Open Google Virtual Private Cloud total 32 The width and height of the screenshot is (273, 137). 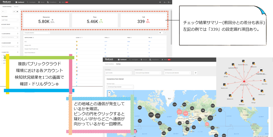105,49
